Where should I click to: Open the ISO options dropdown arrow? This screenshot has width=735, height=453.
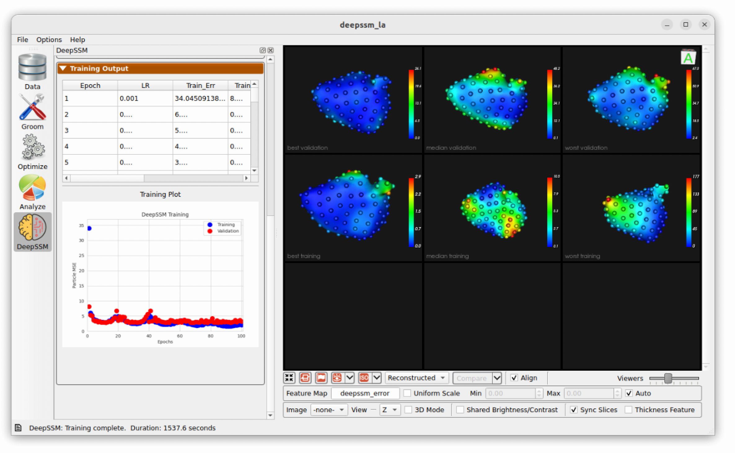coord(376,378)
